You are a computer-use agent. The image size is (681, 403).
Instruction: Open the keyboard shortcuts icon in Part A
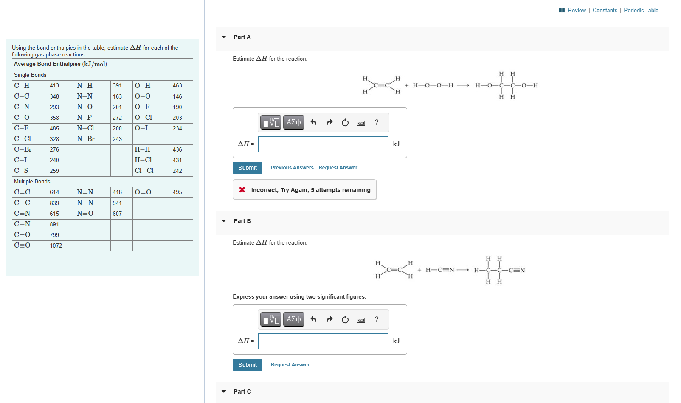[360, 123]
